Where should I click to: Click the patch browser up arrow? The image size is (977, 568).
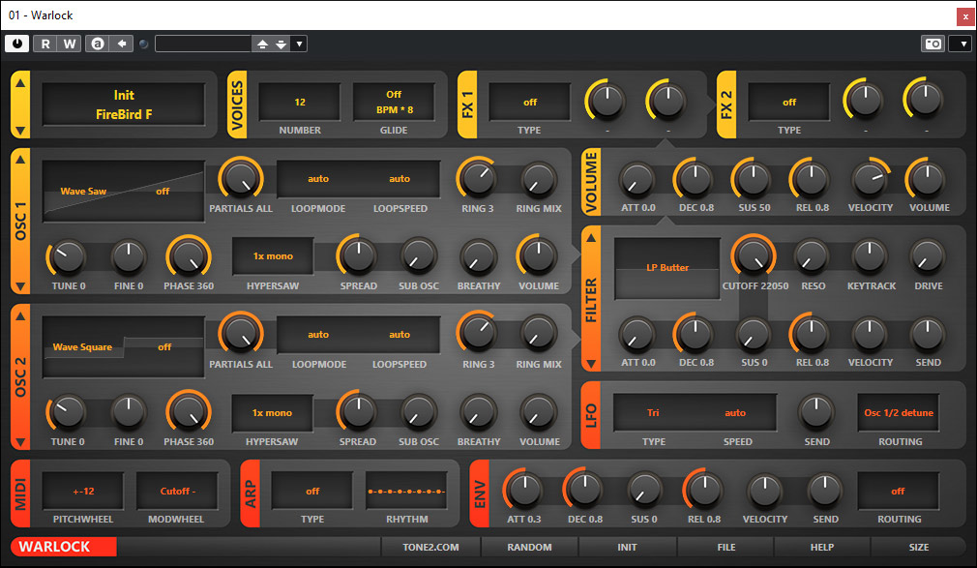[20, 82]
